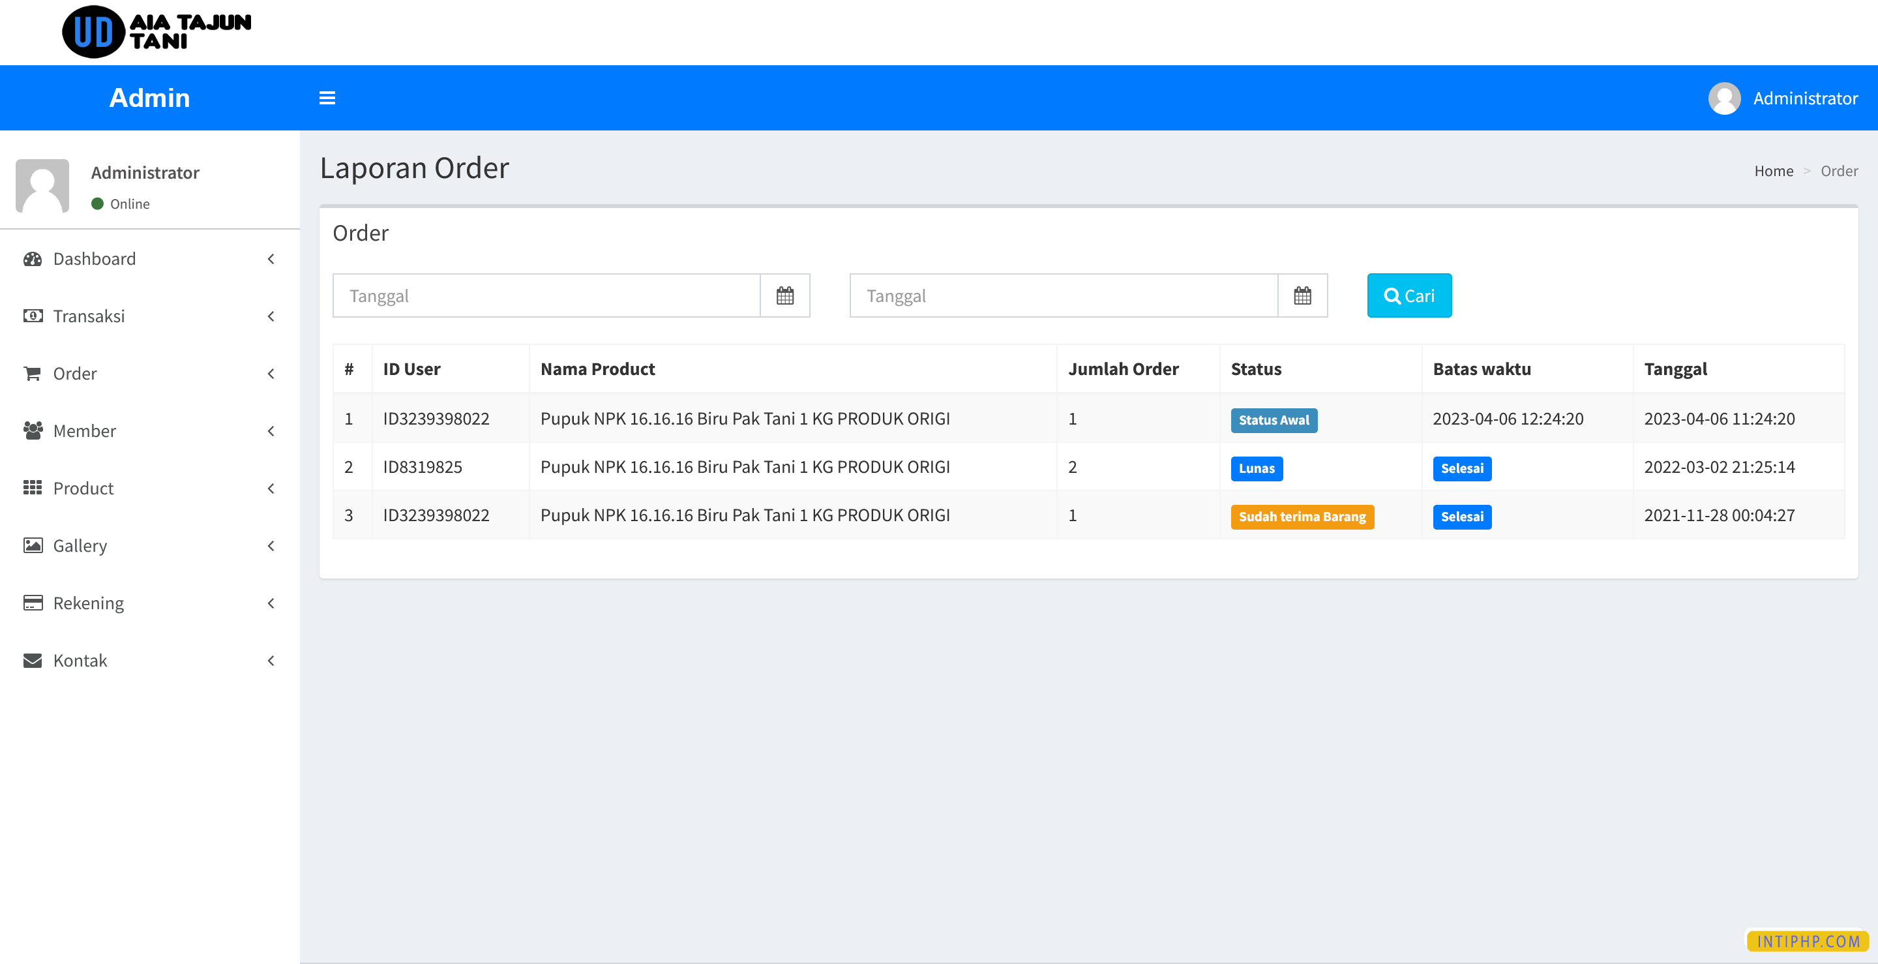Viewport: 1878px width, 964px height.
Task: Click the Kontak envelope icon
Action: 33,660
